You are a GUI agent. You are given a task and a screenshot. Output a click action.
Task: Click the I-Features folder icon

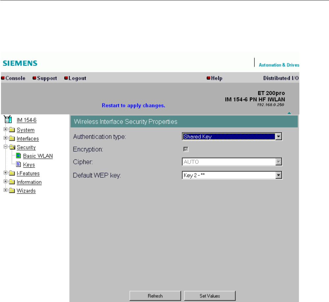pyautogui.click(x=12, y=173)
